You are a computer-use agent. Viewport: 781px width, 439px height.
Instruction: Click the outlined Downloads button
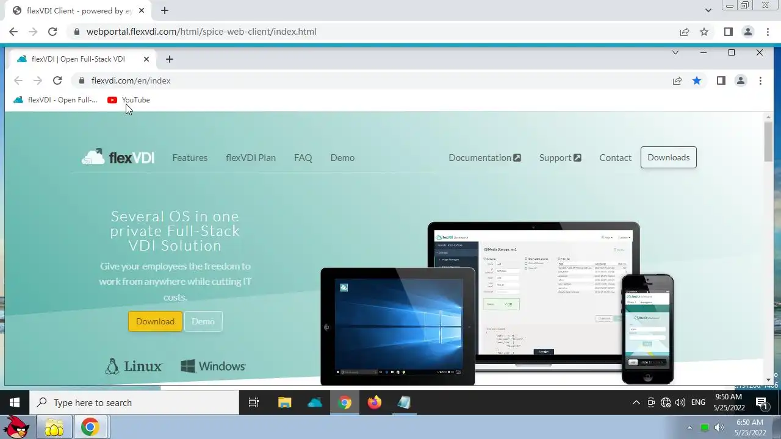pos(669,157)
